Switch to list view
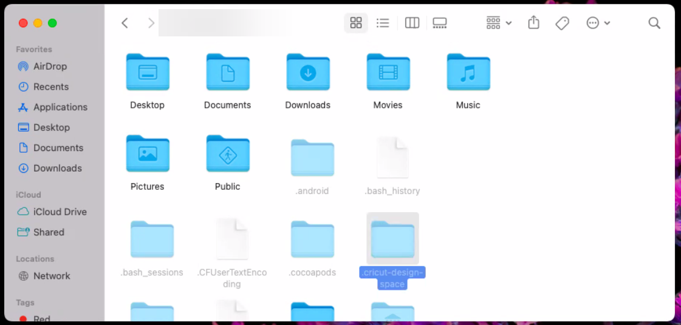The image size is (681, 325). point(383,23)
